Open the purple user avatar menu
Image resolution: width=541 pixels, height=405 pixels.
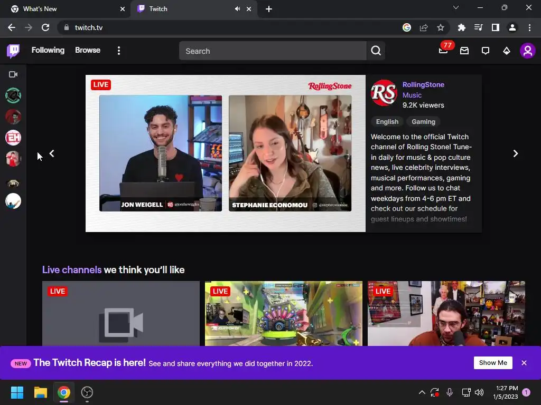point(528,51)
